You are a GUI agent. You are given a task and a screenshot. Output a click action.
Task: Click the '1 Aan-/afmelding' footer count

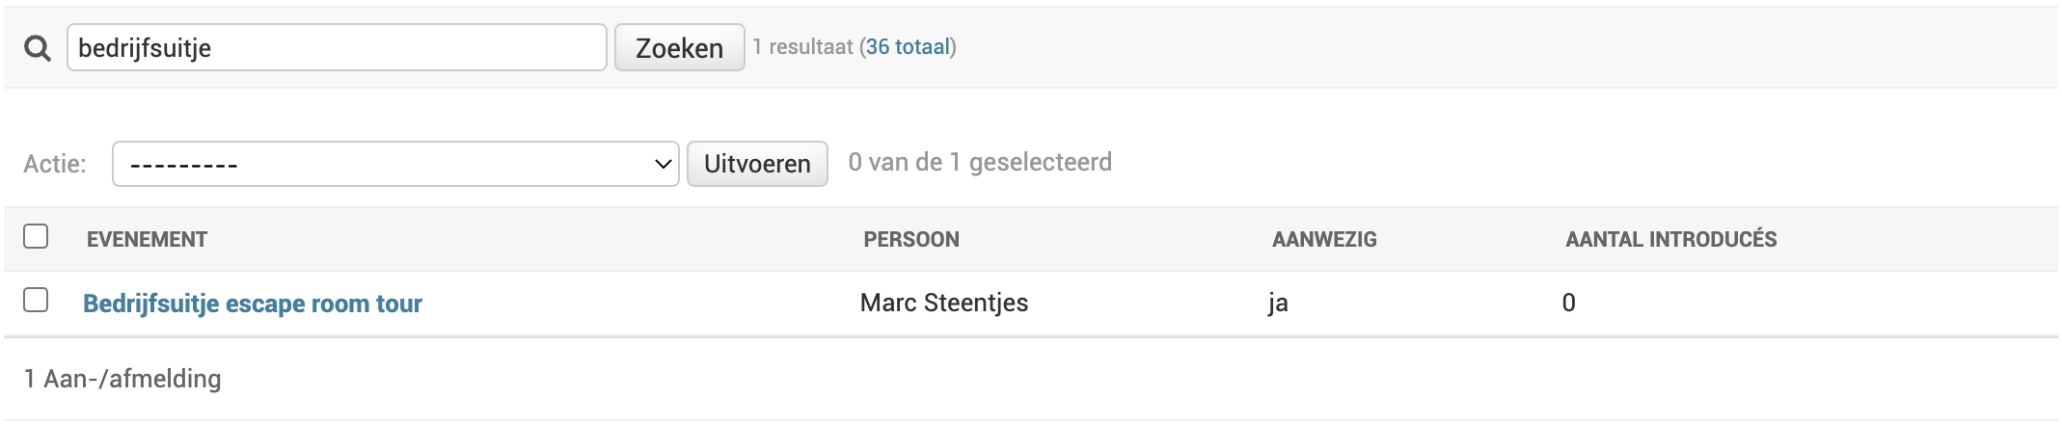click(x=122, y=379)
